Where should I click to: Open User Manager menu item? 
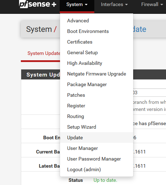pos(96,148)
